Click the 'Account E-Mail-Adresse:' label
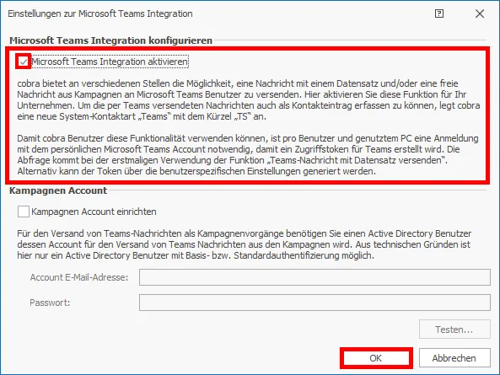Image resolution: width=500 pixels, height=375 pixels. 79,277
